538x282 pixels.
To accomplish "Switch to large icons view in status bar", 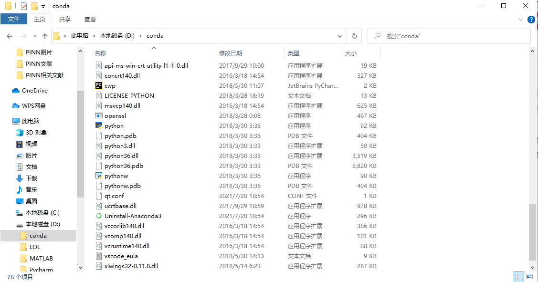I will [529, 276].
